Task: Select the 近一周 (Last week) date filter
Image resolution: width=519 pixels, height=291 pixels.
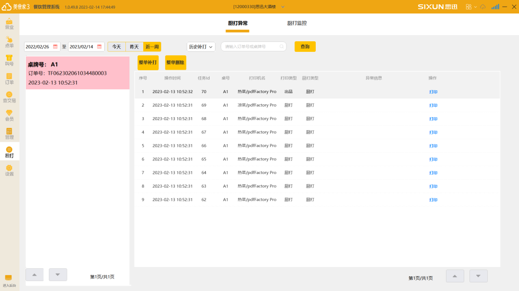Action: pos(152,47)
